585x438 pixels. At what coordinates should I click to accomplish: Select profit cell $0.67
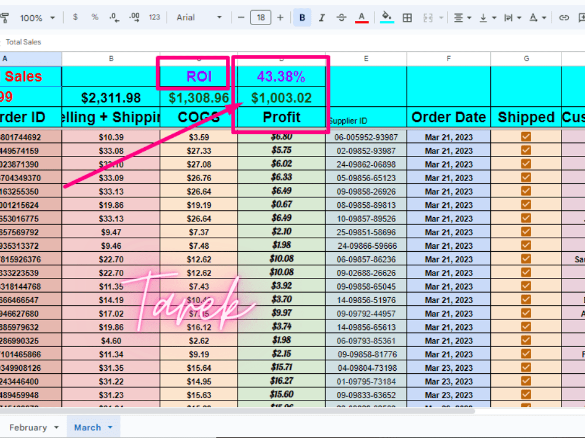pyautogui.click(x=281, y=204)
